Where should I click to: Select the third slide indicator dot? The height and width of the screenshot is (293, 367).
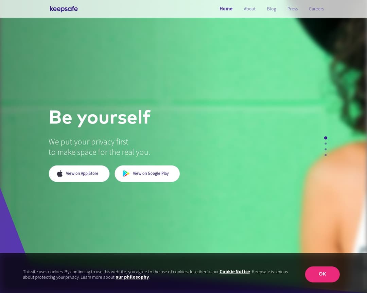[326, 149]
